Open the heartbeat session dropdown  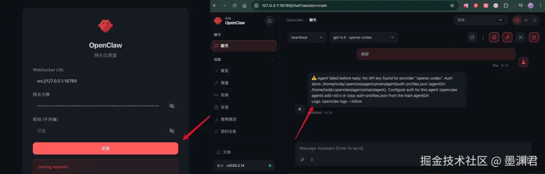(x=306, y=38)
